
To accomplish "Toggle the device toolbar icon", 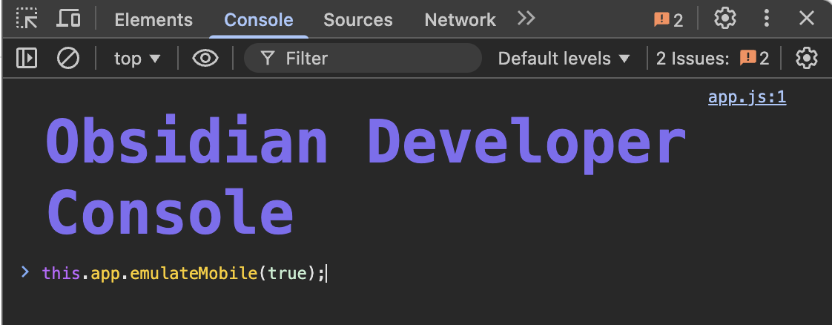I will [x=68, y=19].
